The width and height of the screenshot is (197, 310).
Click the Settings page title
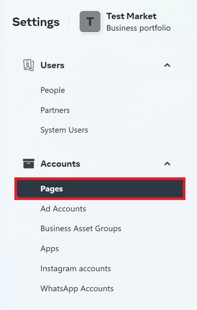pyautogui.click(x=36, y=22)
